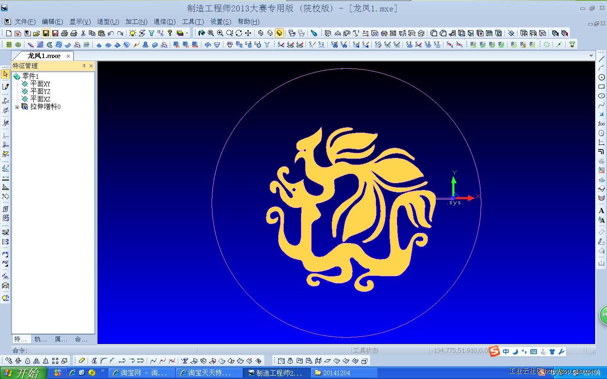This screenshot has height=379, width=607.
Task: Open the 编辑(E) menu
Action: [52, 21]
